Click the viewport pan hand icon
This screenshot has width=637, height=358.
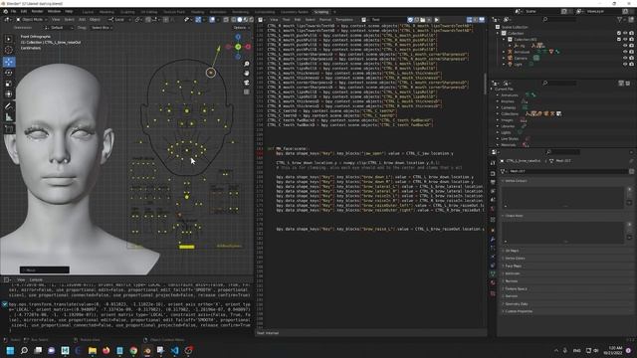click(247, 74)
